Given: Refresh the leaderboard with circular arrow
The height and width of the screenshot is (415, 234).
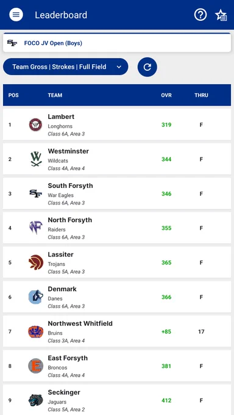Looking at the screenshot, I should [x=147, y=67].
